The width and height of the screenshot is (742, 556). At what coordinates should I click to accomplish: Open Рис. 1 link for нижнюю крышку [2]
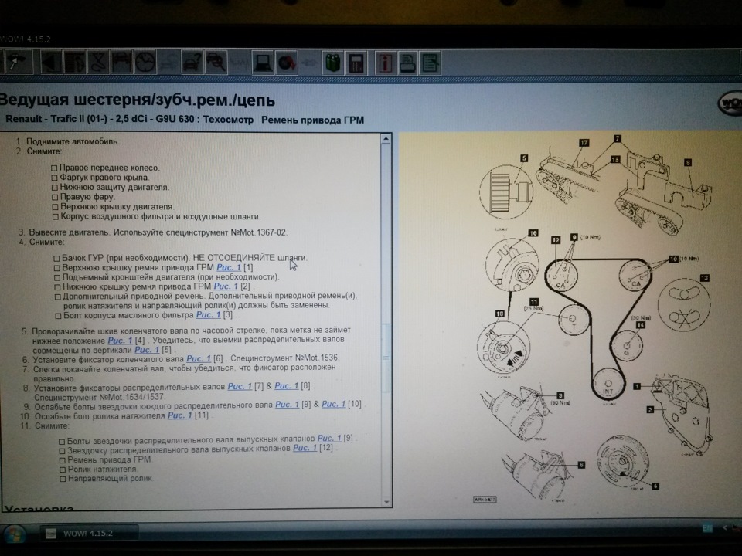(226, 286)
